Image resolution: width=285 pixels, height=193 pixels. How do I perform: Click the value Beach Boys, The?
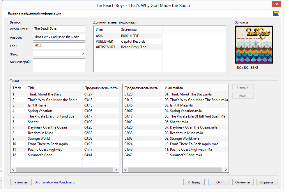click(x=134, y=47)
